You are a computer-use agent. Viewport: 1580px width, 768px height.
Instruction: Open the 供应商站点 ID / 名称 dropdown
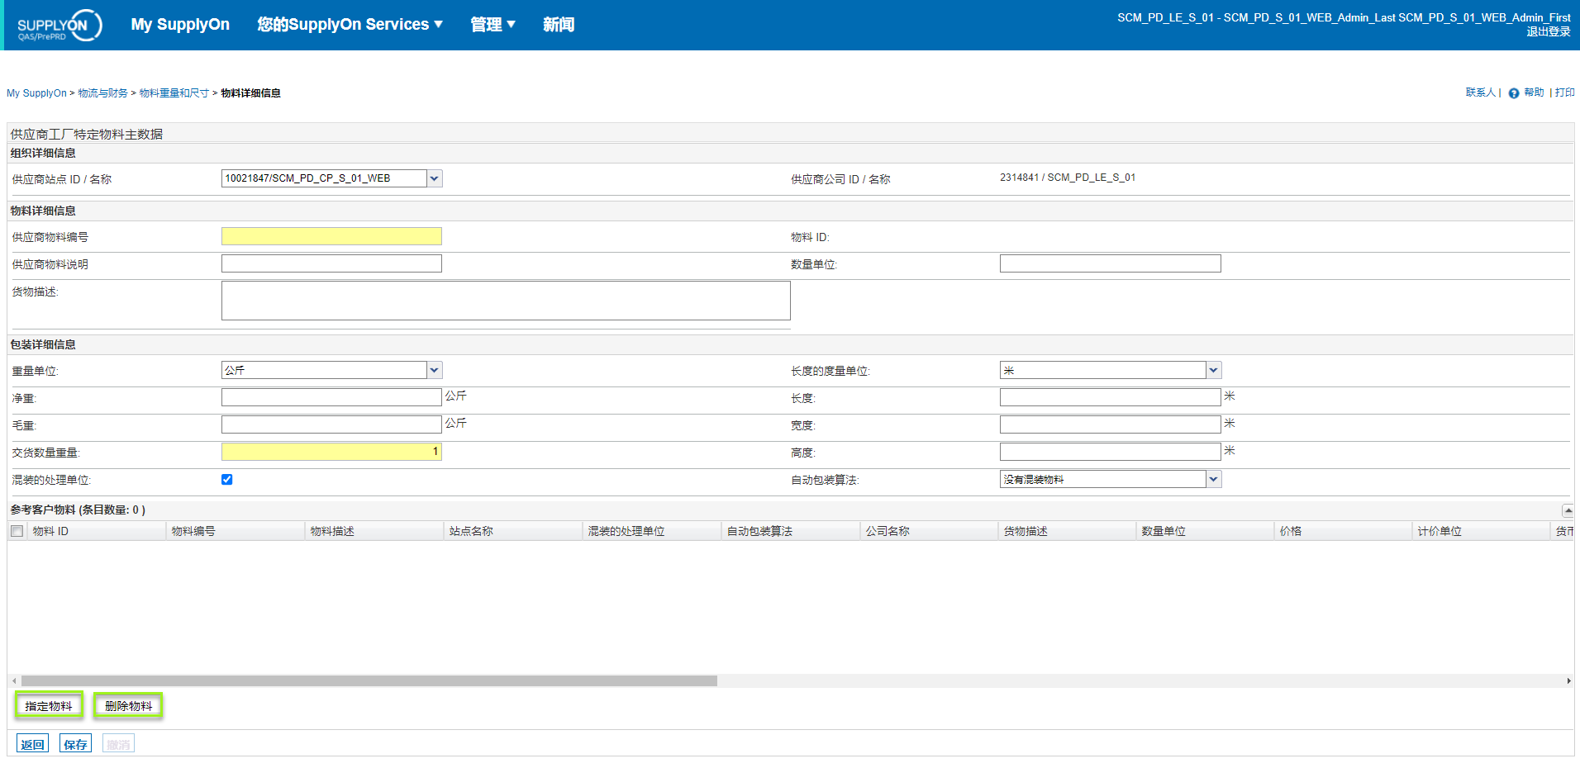point(435,178)
